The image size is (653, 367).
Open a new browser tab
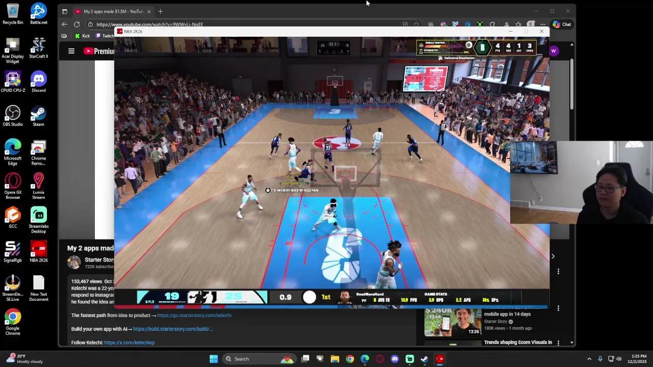coord(160,11)
